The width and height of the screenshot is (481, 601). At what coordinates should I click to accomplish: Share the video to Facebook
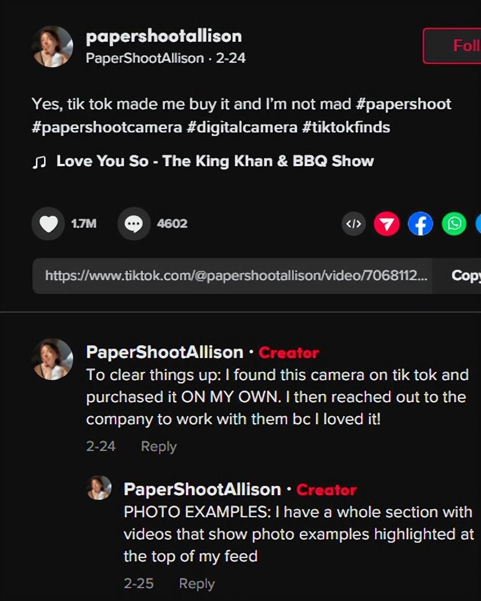click(x=421, y=224)
